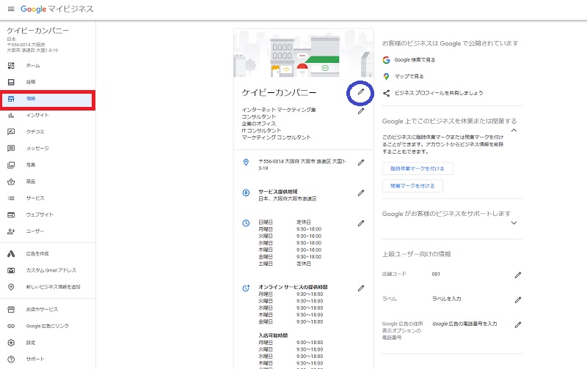This screenshot has width=587, height=369.
Task: Click ビジネス プロフィールを共有しましょう
Action: click(438, 93)
